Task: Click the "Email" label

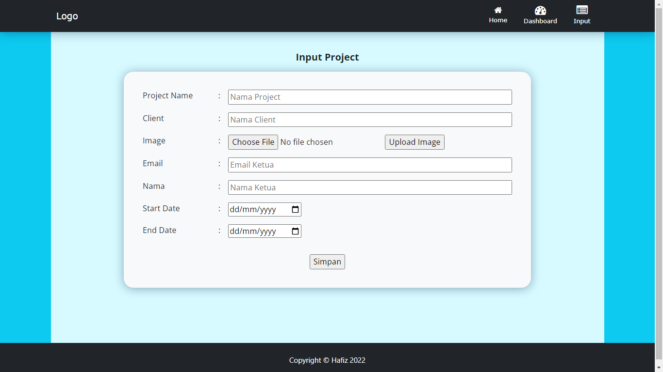Action: click(152, 164)
